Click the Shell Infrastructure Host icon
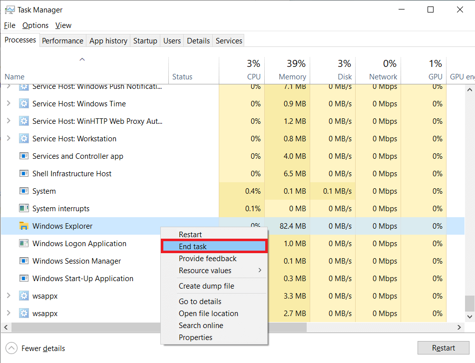 tap(23, 173)
